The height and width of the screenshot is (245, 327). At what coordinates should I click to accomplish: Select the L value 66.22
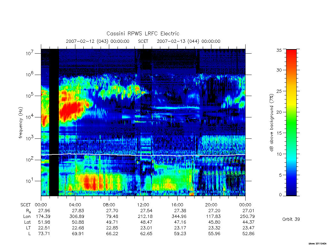(x=112, y=234)
